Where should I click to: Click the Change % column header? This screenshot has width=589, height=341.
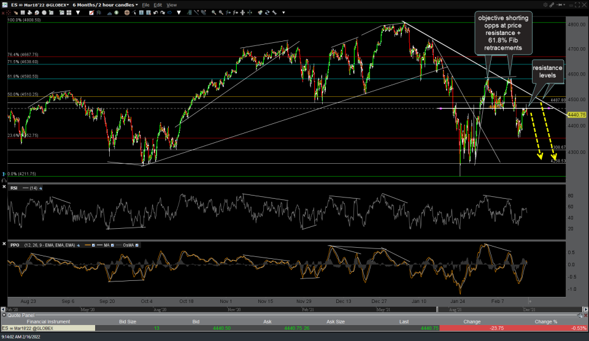click(x=546, y=321)
